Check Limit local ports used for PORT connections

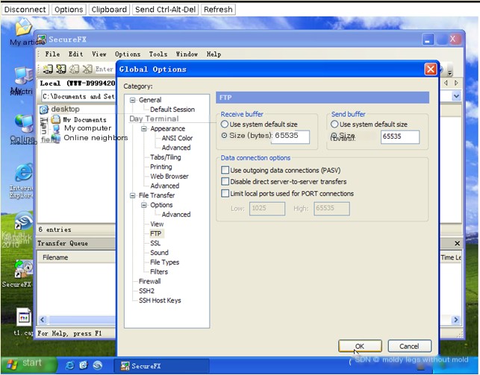(x=225, y=193)
